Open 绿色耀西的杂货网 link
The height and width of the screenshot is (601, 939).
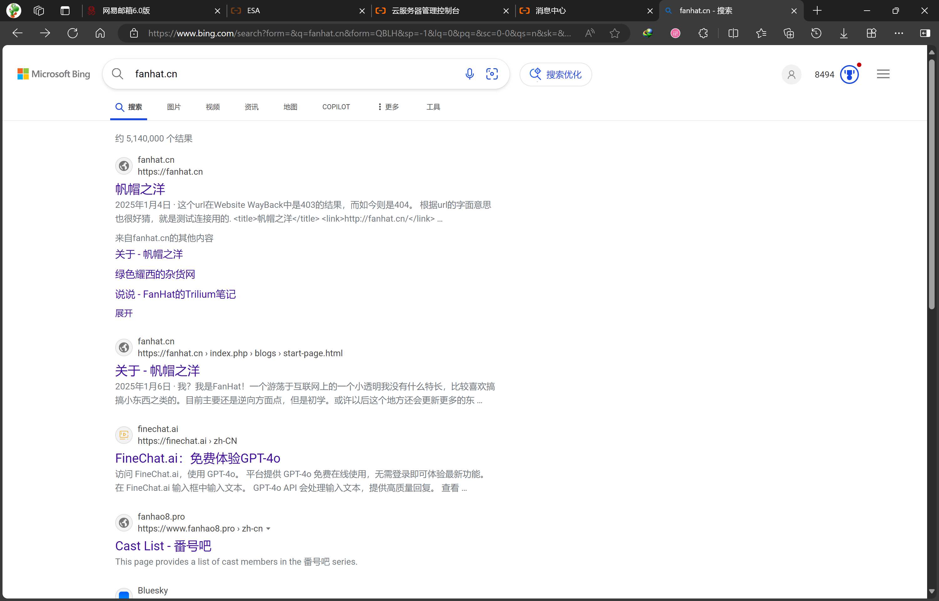pyautogui.click(x=155, y=274)
